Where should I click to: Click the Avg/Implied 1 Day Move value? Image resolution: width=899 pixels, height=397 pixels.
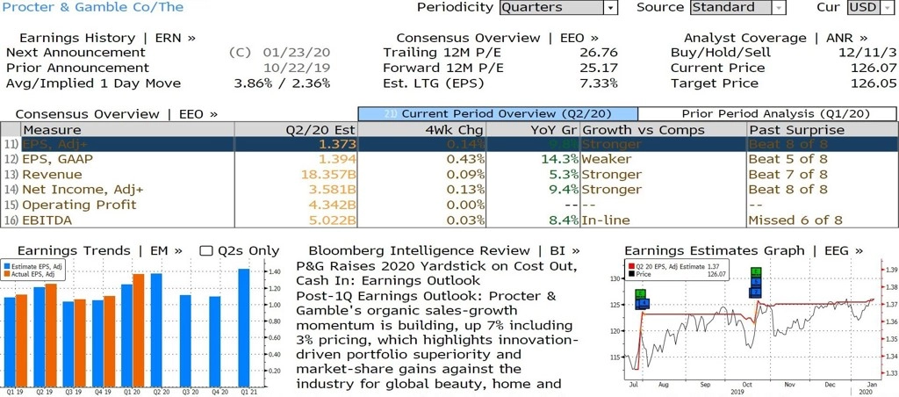tap(282, 83)
